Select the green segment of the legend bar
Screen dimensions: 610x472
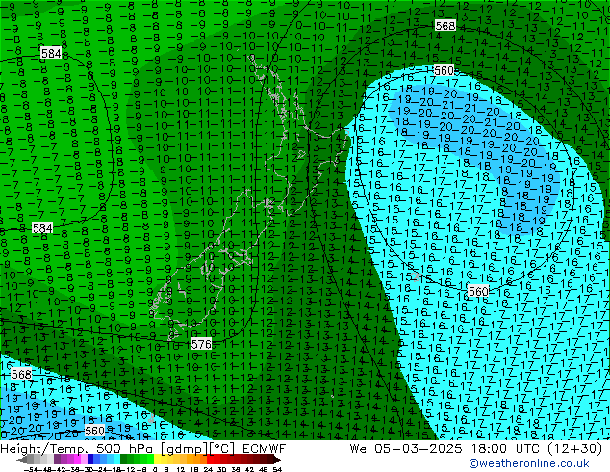click(135, 460)
